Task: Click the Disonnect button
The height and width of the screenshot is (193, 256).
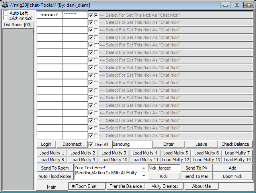Action: (72, 144)
